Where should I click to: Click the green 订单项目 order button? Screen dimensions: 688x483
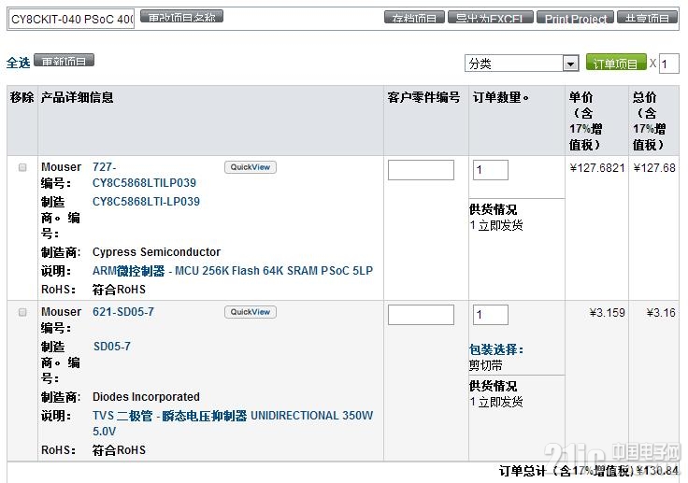[616, 63]
